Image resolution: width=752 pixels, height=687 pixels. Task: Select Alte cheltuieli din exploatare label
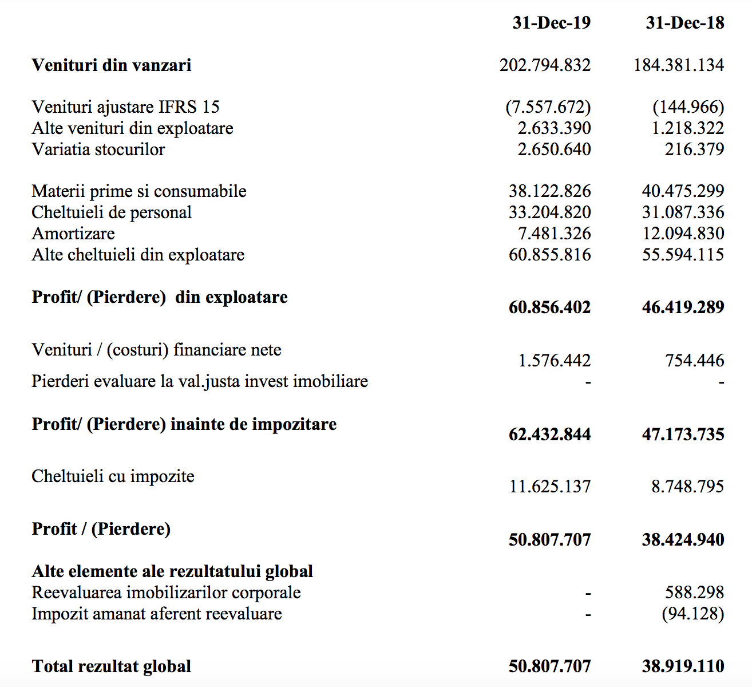(138, 255)
